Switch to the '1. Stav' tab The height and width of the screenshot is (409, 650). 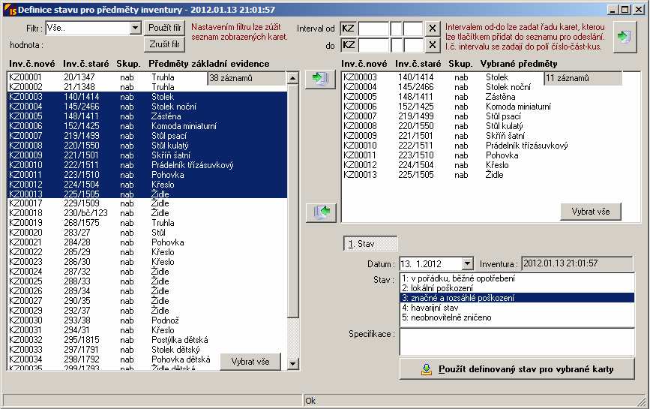370,244
